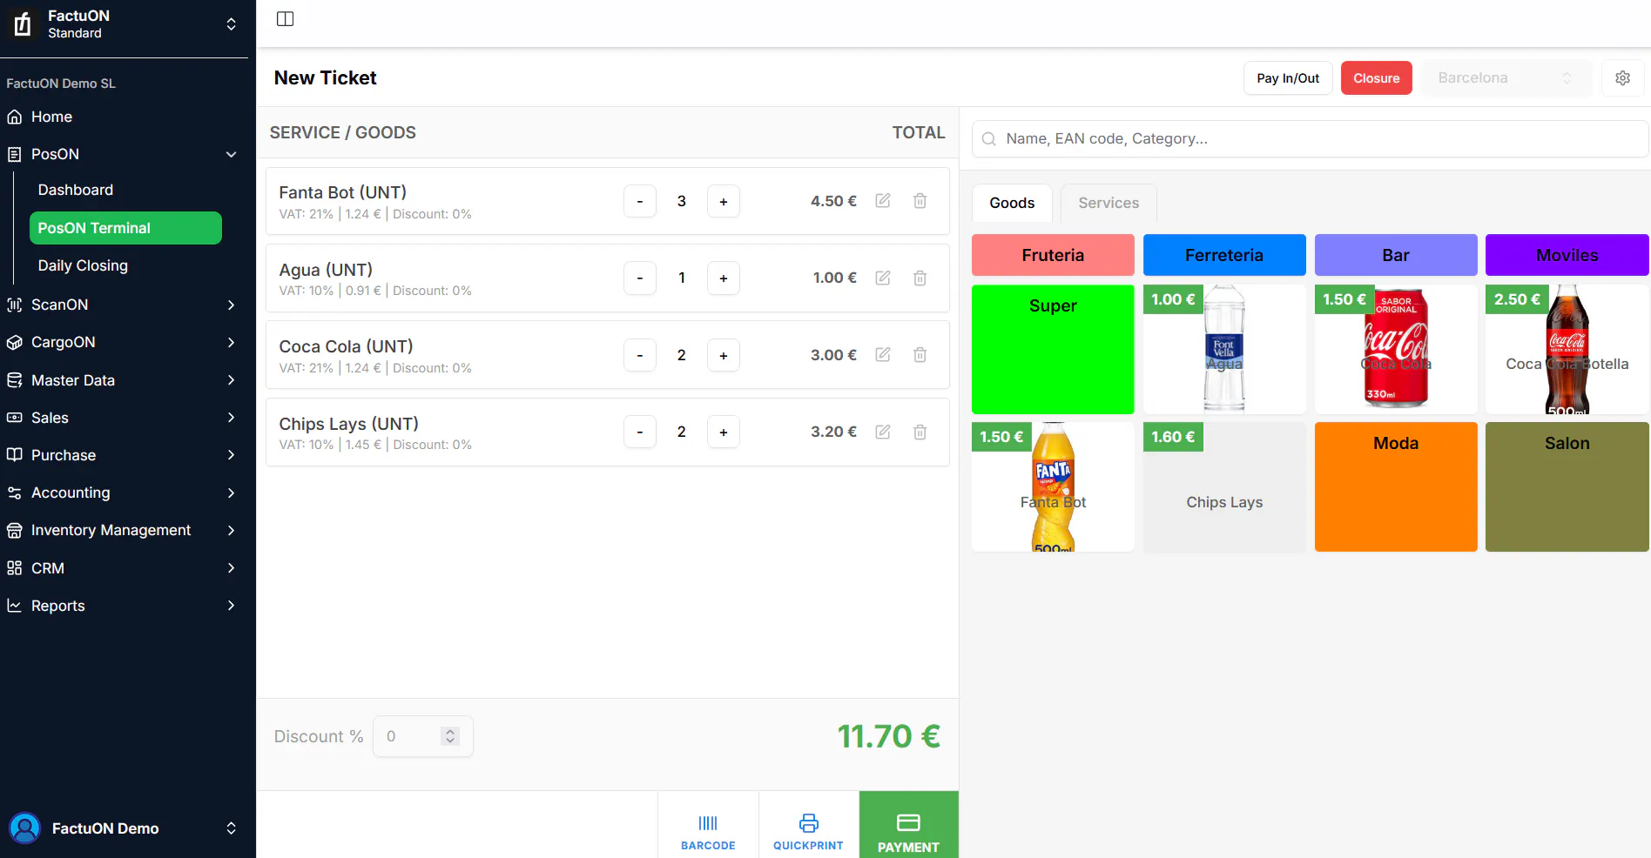
Task: Add Agua bottle product to ticket
Action: tap(1224, 349)
